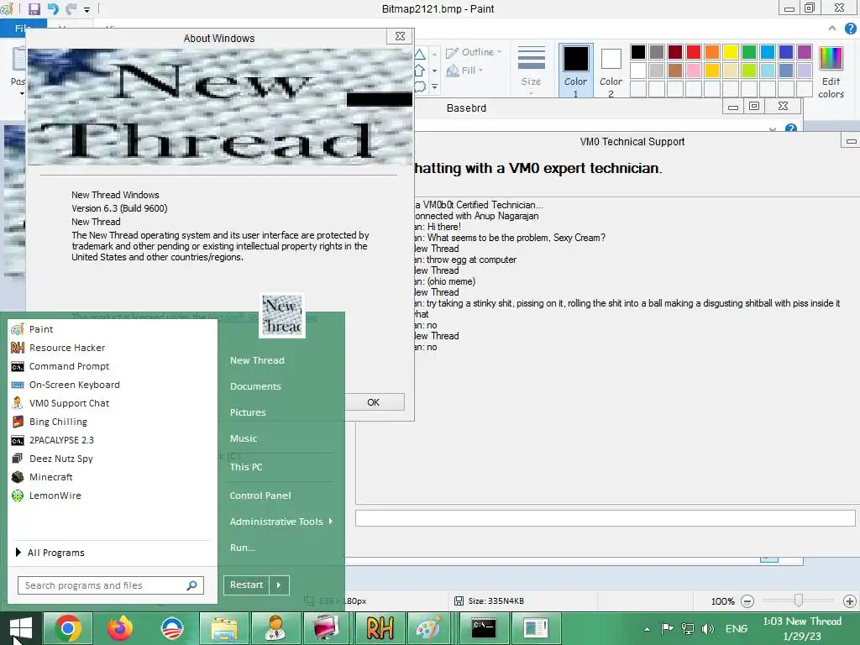Open New Thread user folder link
This screenshot has width=860, height=645.
pos(257,360)
